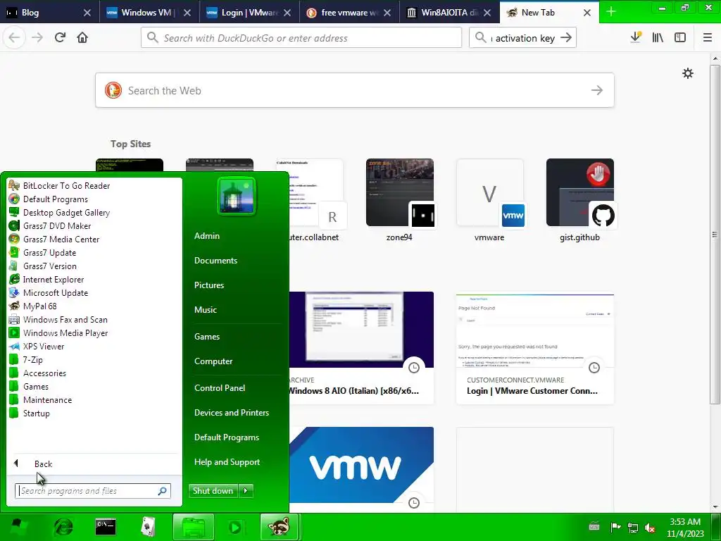Open Windows Fax and Scan

pyautogui.click(x=58, y=319)
